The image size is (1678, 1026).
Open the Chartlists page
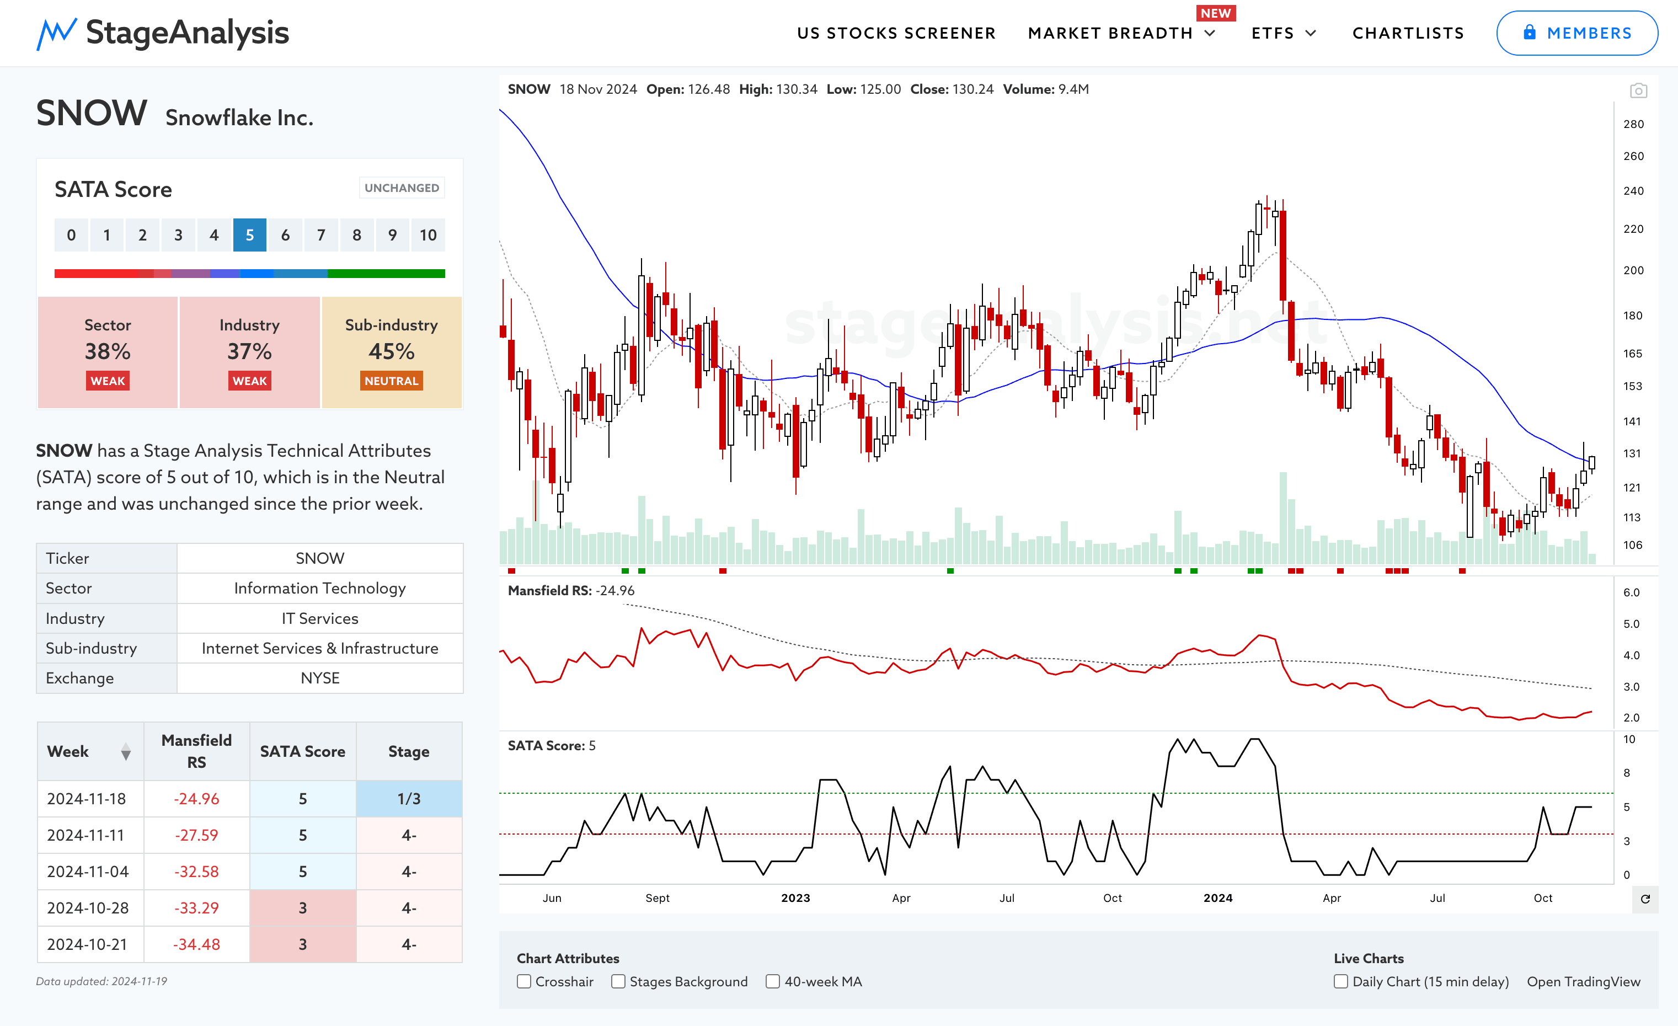click(x=1408, y=33)
